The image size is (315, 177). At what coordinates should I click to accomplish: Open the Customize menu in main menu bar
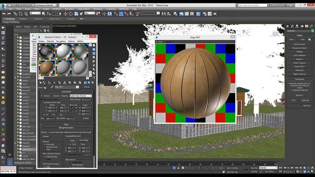(111, 9)
